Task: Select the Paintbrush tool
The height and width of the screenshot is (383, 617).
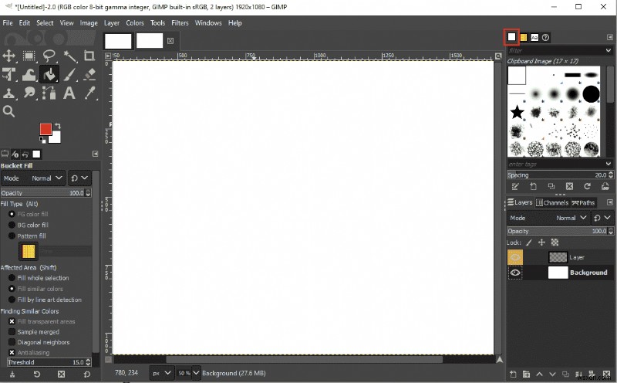Action: 70,74
